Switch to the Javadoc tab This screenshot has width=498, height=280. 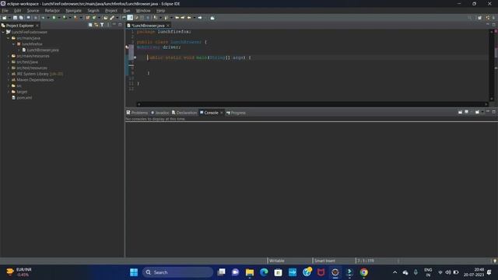[160, 113]
